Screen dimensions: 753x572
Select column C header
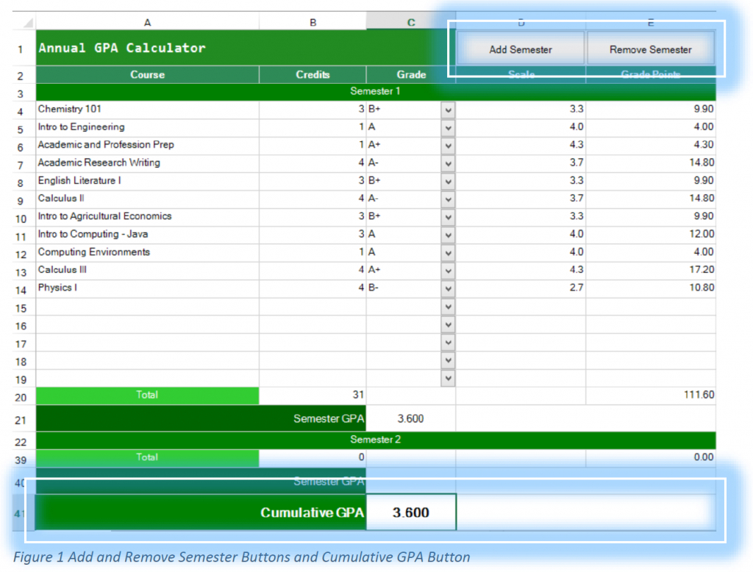click(x=410, y=23)
